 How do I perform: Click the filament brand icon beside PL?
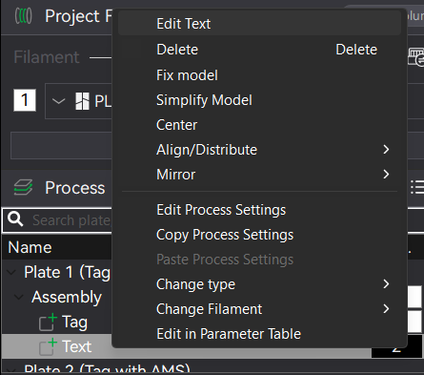(82, 101)
